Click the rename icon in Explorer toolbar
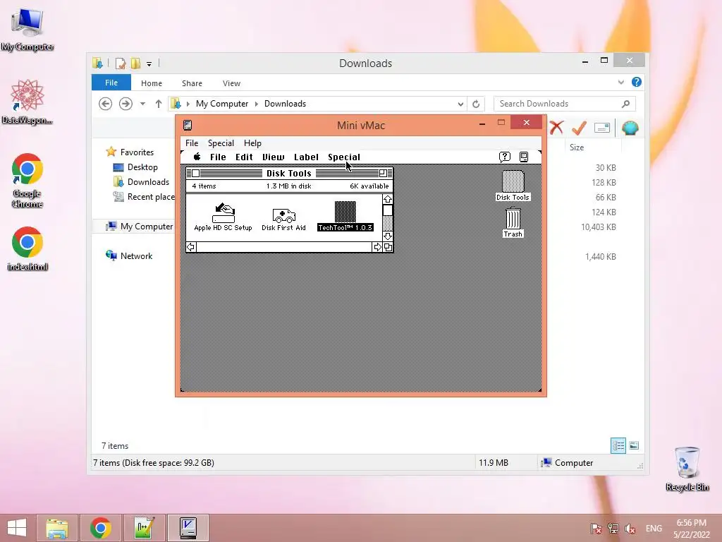Image resolution: width=722 pixels, height=542 pixels. pos(602,128)
